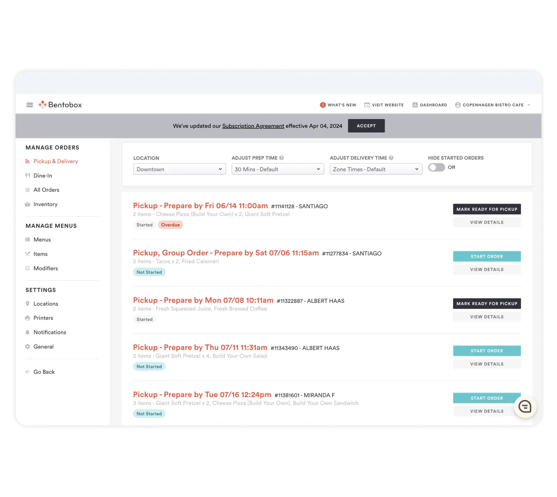Click the Adjust Delivery Time help icon
The width and height of the screenshot is (557, 497).
click(391, 158)
